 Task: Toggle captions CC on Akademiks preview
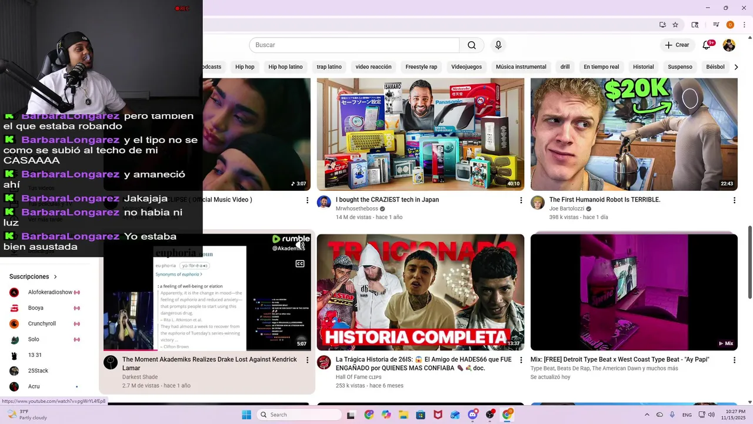[300, 264]
